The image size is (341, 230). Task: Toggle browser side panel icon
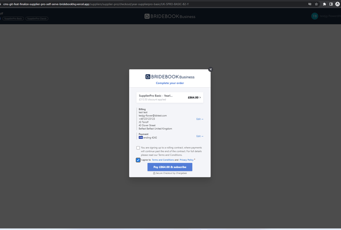point(331,4)
